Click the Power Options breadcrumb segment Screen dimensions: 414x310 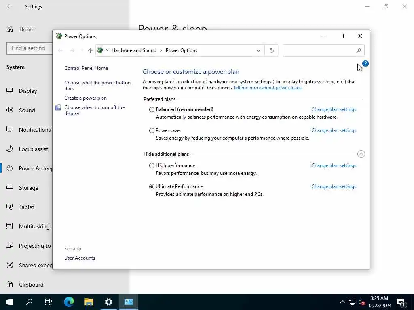point(182,50)
